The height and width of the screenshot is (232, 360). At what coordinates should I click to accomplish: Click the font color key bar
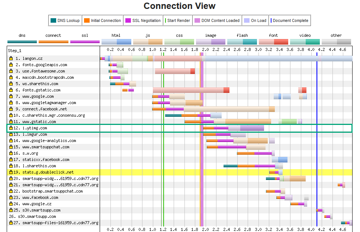[x=273, y=42]
